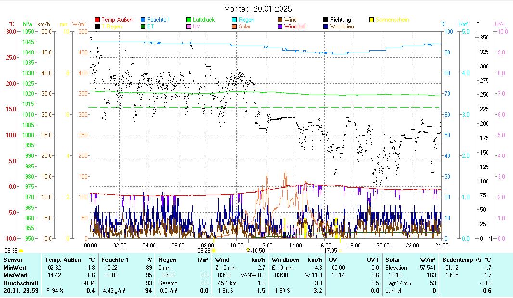
Task: Click the yellow Sonnenschein legend swatch
Action: point(372,20)
